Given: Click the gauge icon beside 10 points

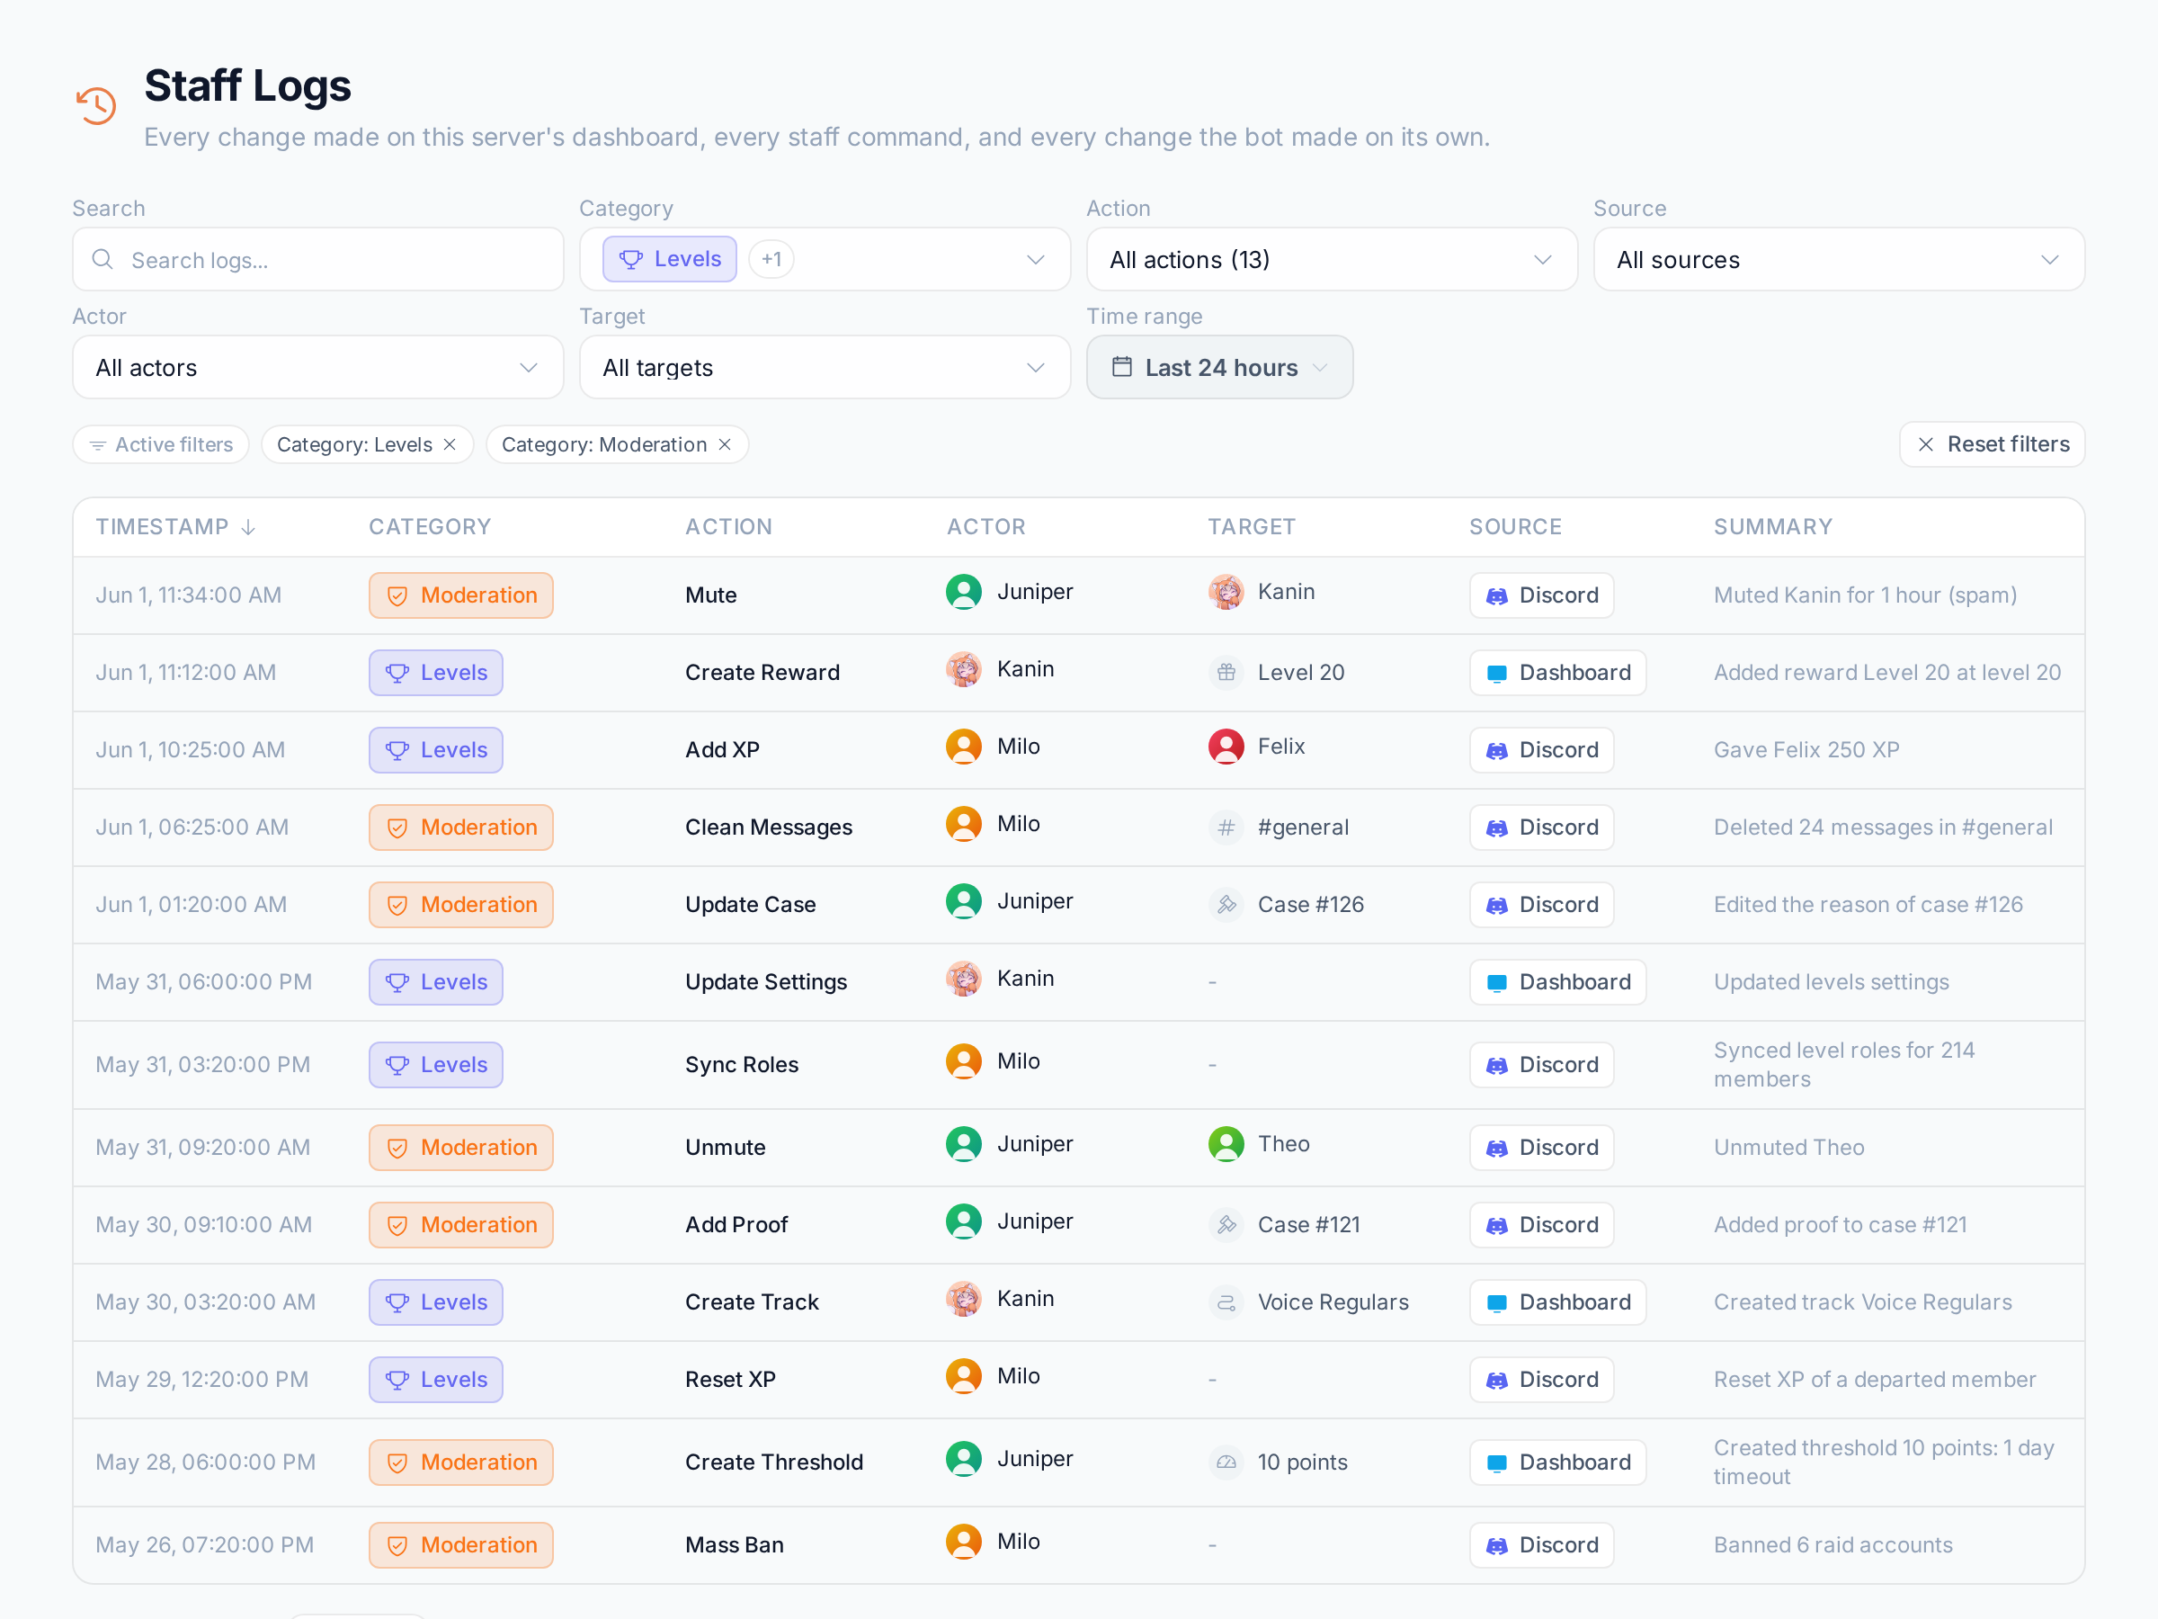Looking at the screenshot, I should tap(1226, 1462).
